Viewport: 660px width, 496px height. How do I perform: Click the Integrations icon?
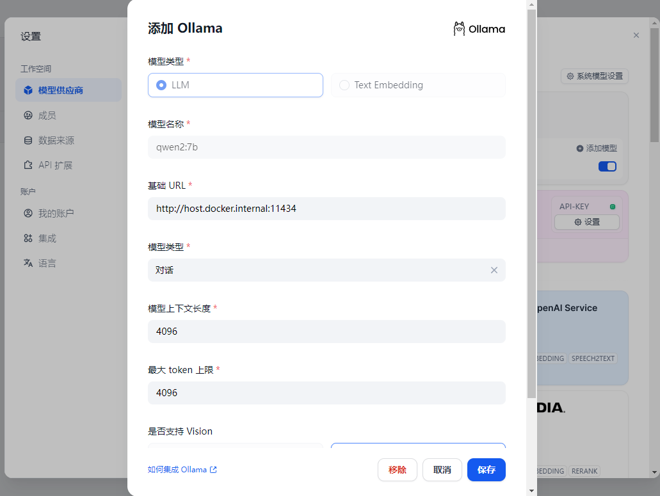[x=28, y=238]
